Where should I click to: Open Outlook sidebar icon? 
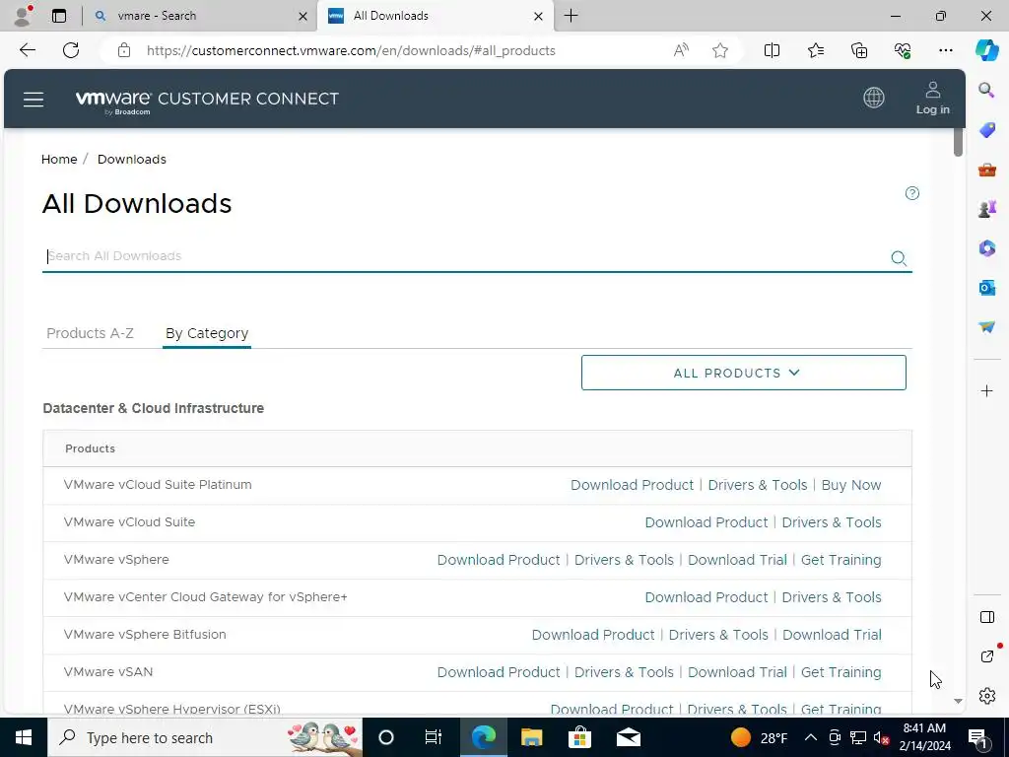pyautogui.click(x=986, y=288)
